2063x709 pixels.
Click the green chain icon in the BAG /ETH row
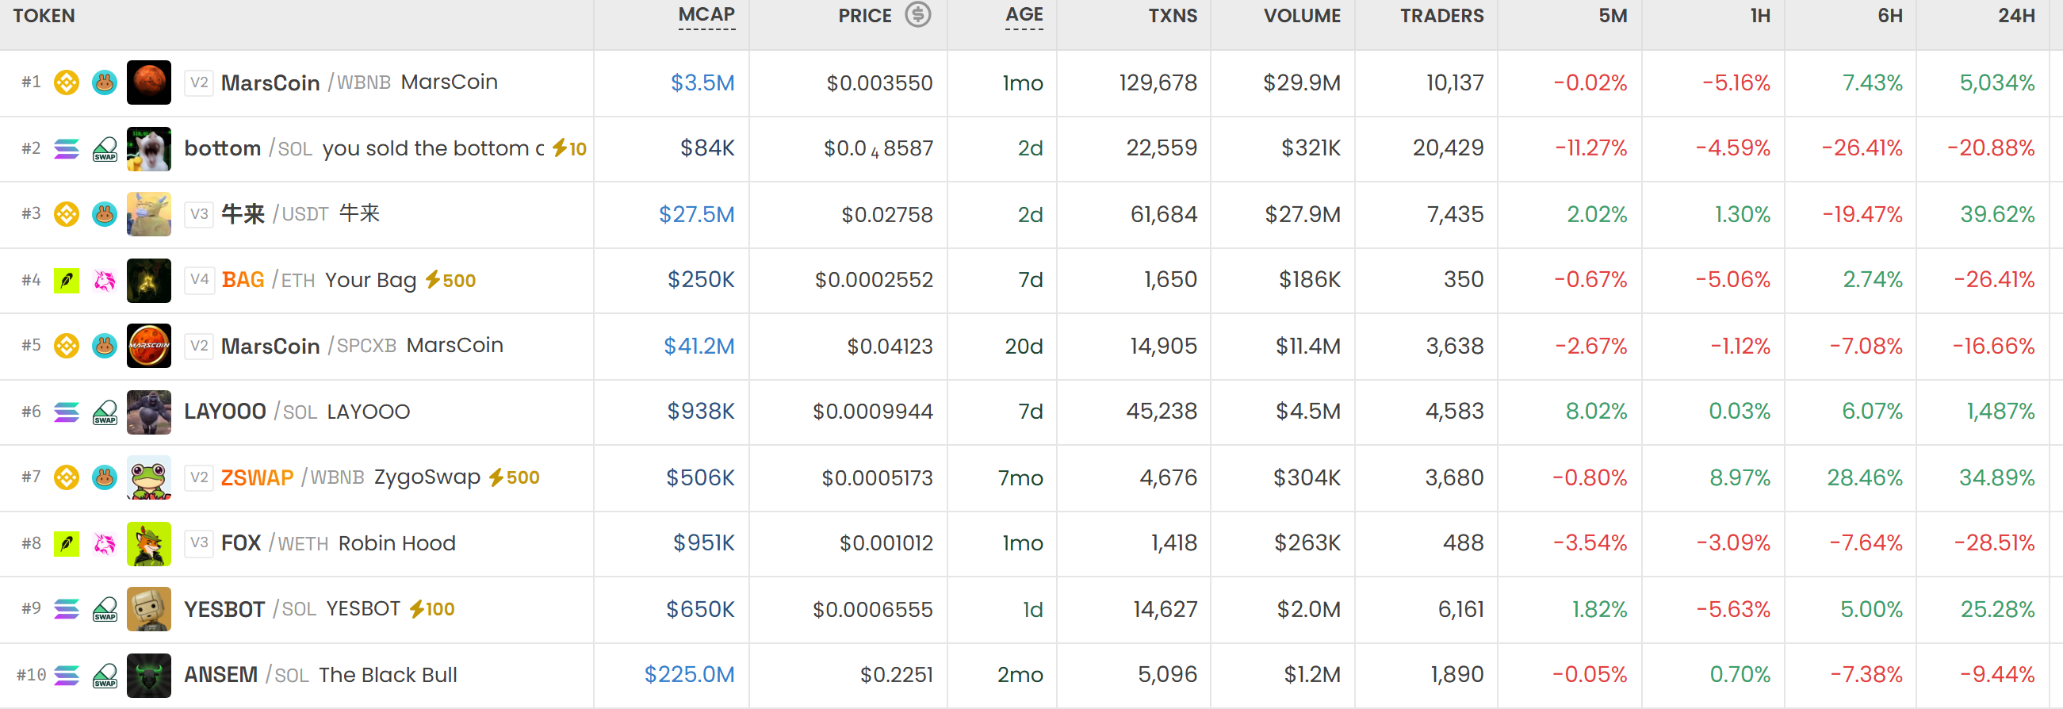67,281
